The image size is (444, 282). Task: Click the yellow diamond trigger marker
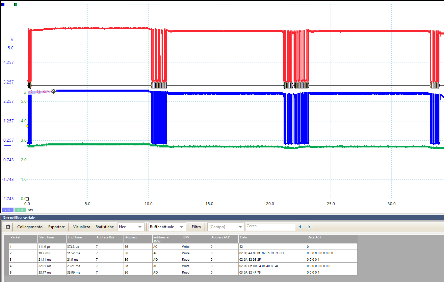(27, 125)
